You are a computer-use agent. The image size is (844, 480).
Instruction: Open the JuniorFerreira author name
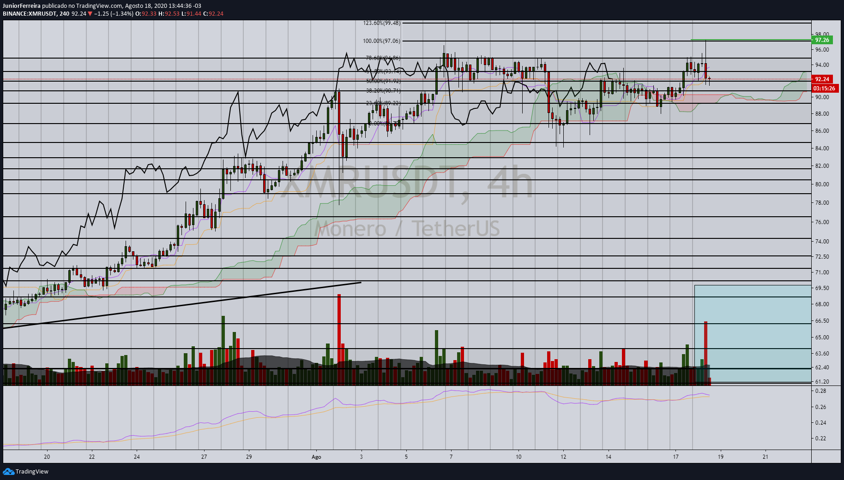tap(22, 6)
